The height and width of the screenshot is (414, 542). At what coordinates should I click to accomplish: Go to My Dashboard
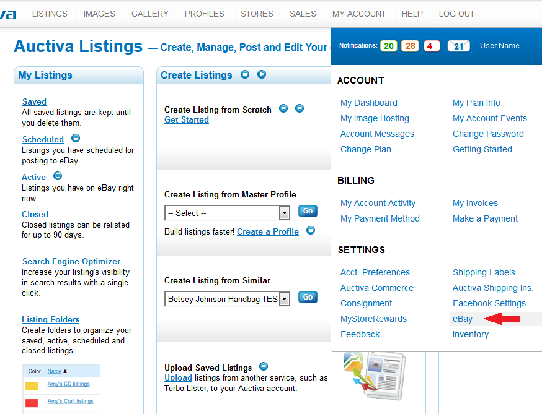(369, 103)
